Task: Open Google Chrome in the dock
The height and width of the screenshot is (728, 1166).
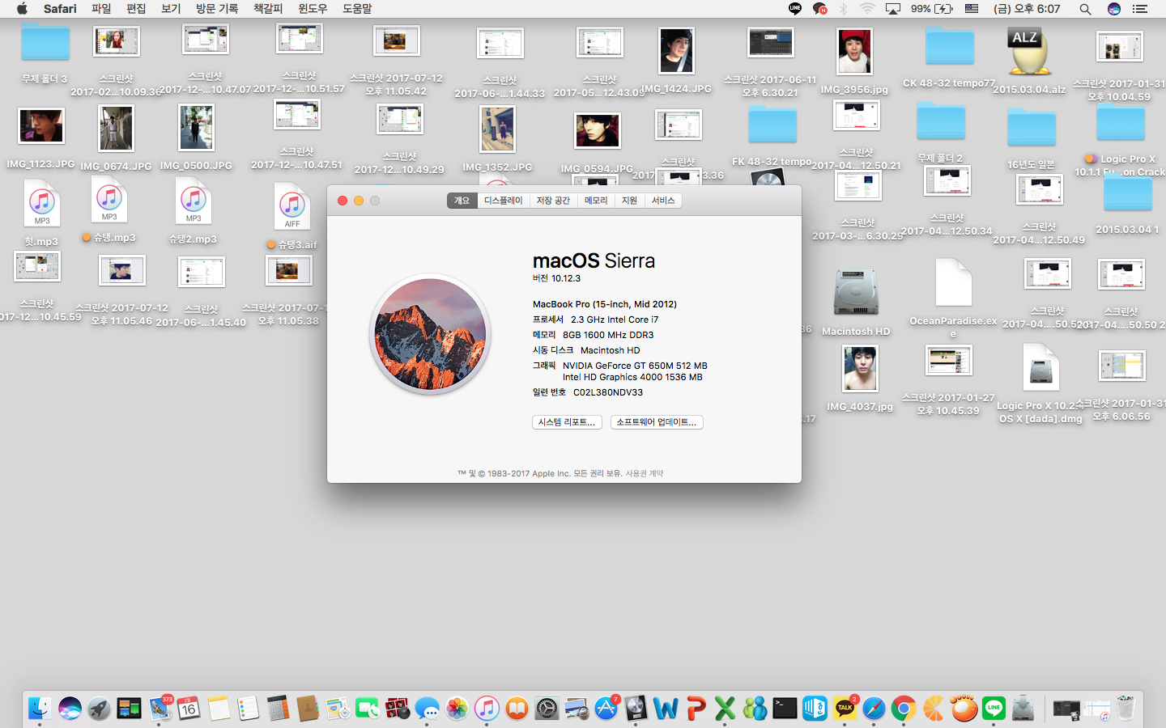Action: [x=904, y=709]
